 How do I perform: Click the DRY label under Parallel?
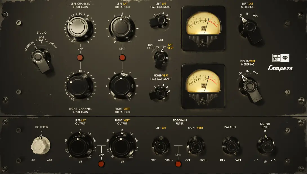(223, 160)
